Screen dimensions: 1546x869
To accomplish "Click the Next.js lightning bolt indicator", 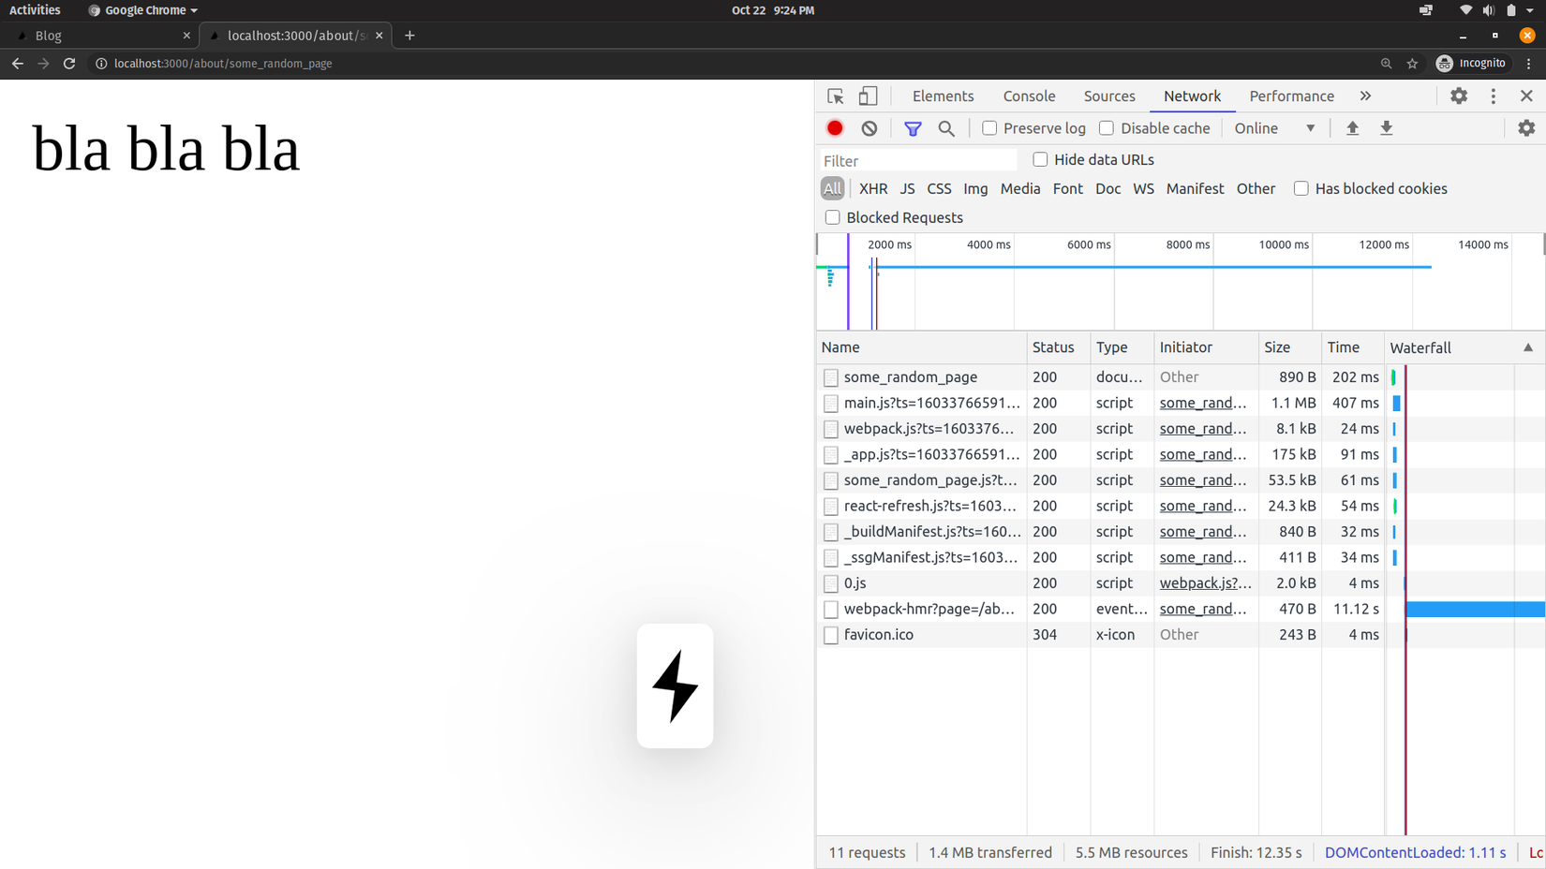I will 675,685.
